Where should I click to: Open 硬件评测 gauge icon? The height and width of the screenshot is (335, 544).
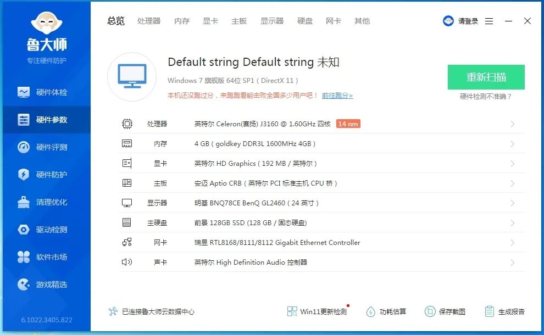pyautogui.click(x=24, y=147)
